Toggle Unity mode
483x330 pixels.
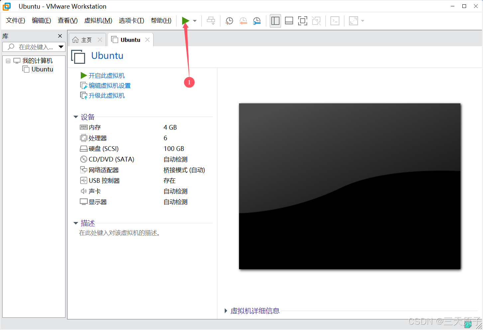tap(316, 21)
